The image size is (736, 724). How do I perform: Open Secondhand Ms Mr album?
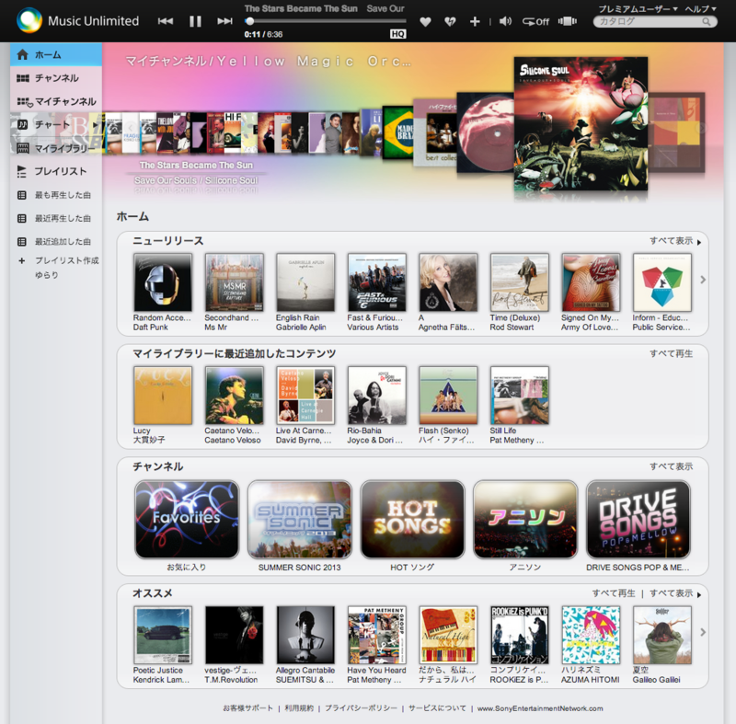point(234,282)
